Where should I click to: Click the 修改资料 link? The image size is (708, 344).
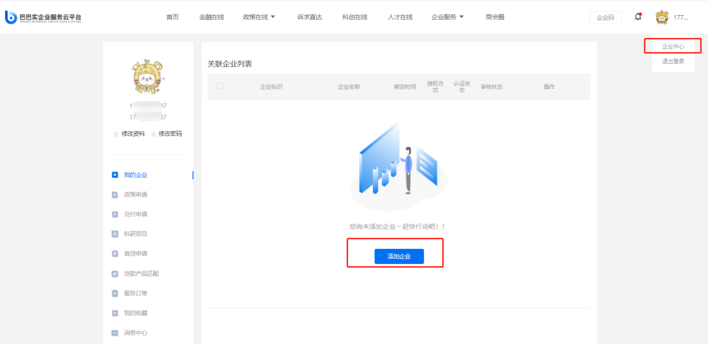pyautogui.click(x=133, y=134)
